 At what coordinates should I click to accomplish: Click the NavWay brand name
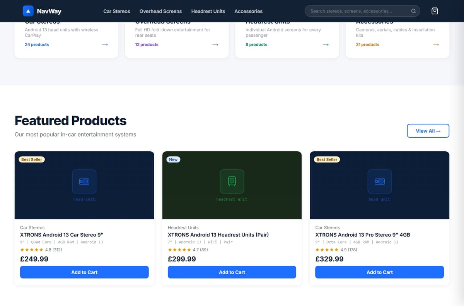point(49,11)
